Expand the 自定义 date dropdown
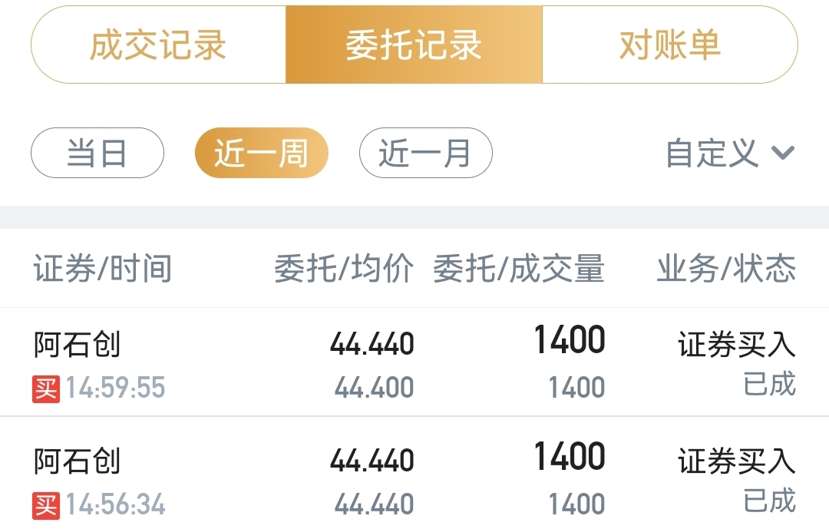829x529 pixels. (730, 153)
